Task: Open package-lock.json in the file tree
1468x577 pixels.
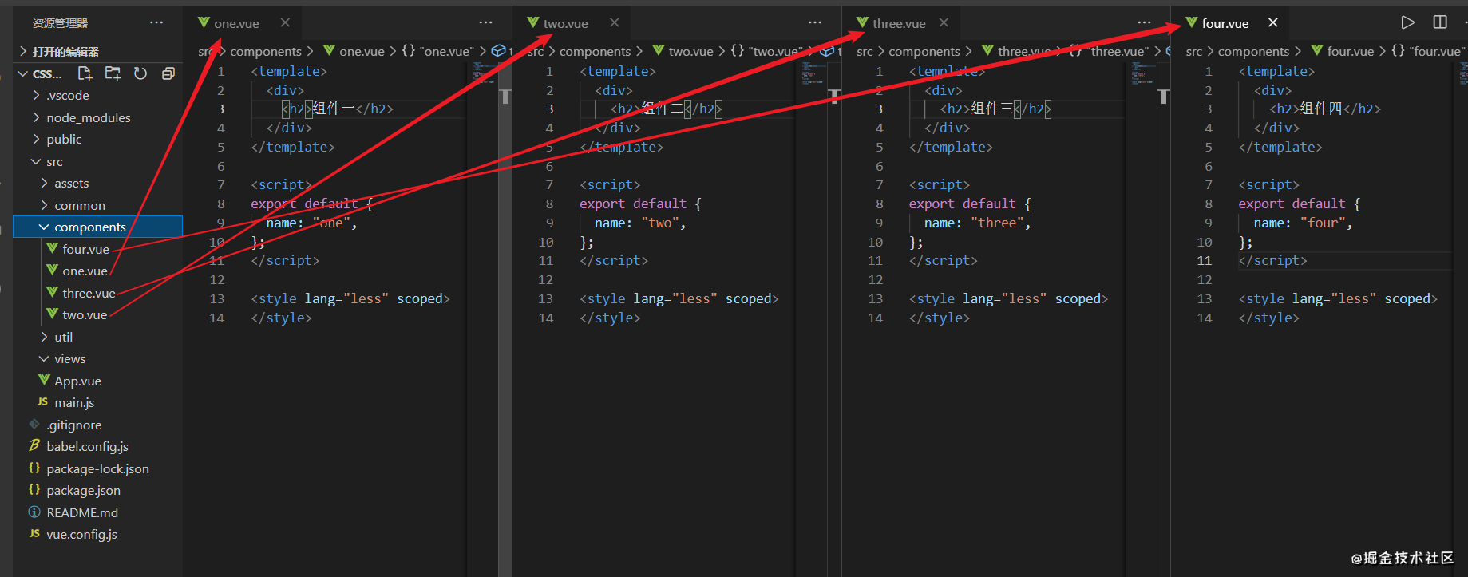Action: (98, 468)
